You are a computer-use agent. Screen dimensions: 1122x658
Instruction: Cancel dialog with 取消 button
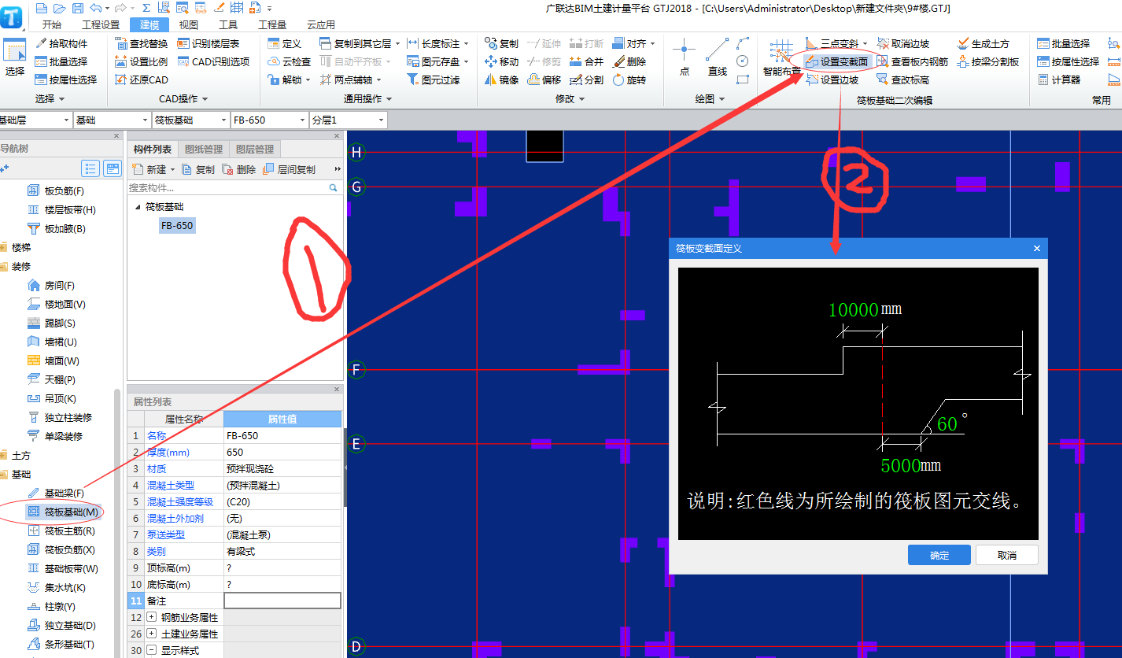click(1007, 555)
